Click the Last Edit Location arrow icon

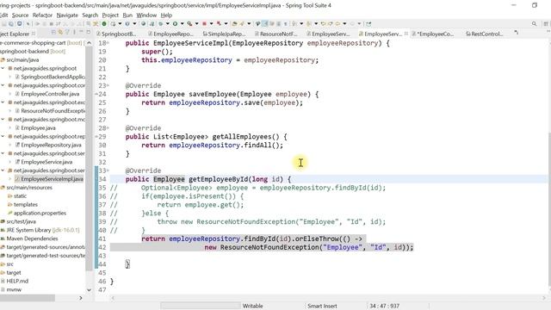pos(323,23)
